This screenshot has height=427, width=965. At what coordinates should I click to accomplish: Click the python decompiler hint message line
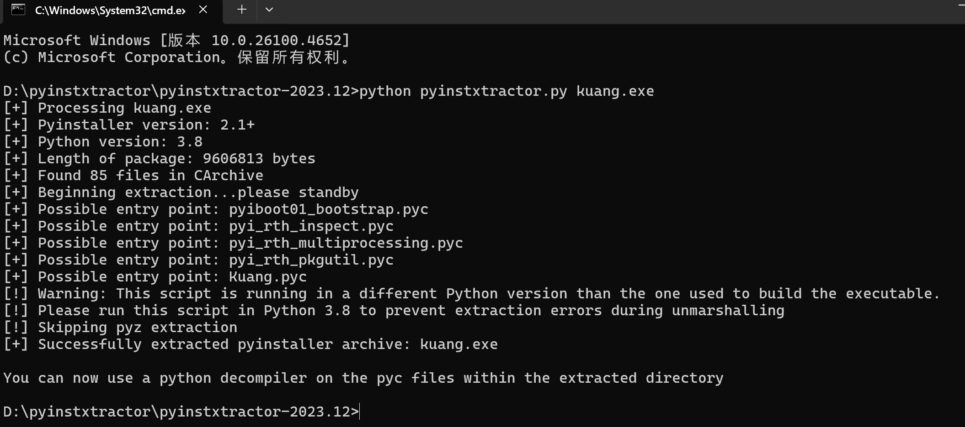pos(363,378)
